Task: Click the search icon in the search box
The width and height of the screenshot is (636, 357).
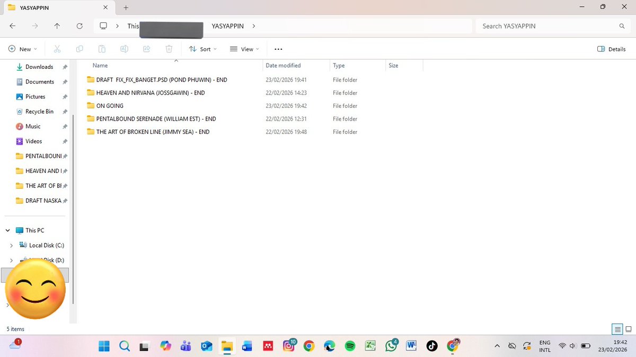Action: click(622, 26)
